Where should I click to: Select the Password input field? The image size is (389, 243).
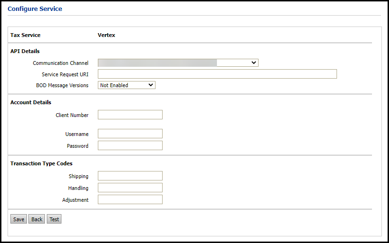[130, 145]
